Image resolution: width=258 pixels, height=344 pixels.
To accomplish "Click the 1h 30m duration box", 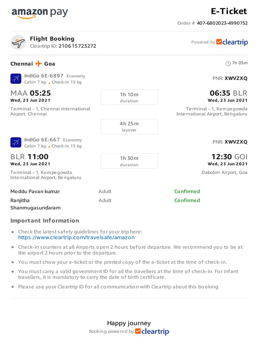I will pyautogui.click(x=129, y=161).
